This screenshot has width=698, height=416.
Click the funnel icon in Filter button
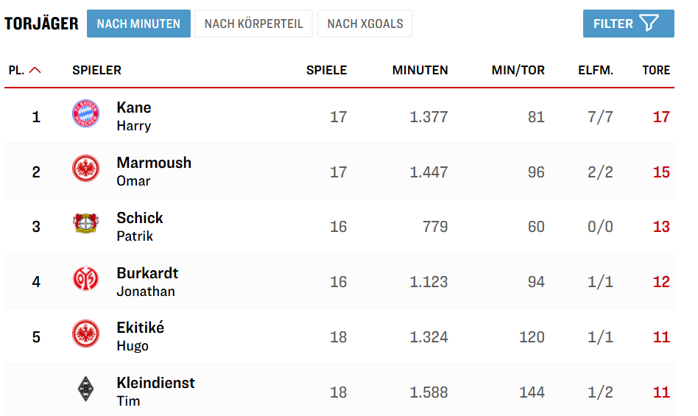pos(649,24)
